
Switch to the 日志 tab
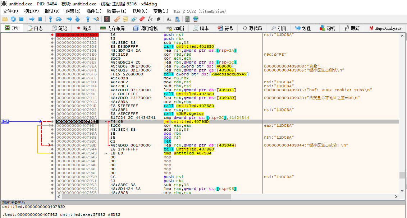click(x=35, y=28)
